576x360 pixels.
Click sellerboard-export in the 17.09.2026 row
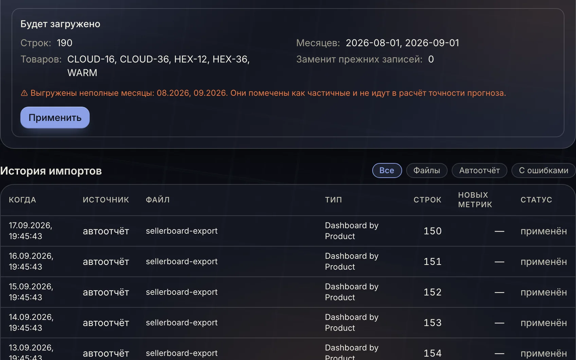coord(182,231)
